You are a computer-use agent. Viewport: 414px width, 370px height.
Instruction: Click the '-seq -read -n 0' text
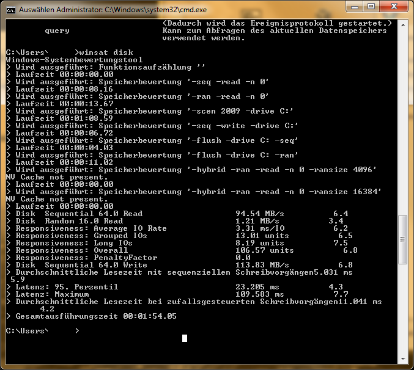point(228,82)
